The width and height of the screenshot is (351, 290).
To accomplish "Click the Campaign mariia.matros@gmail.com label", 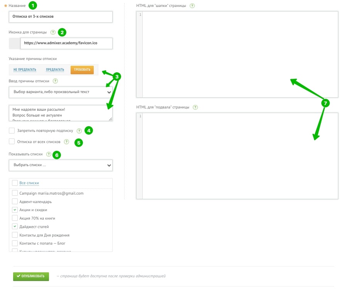I will coord(51,193).
